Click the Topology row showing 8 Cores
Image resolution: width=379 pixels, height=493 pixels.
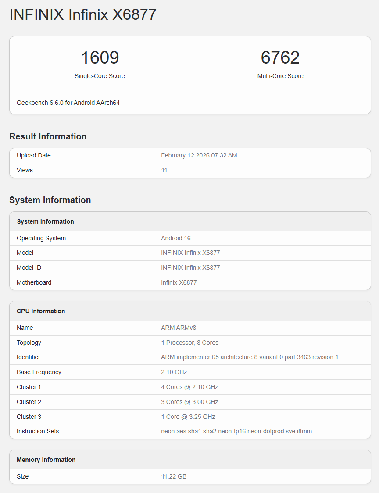coord(190,343)
